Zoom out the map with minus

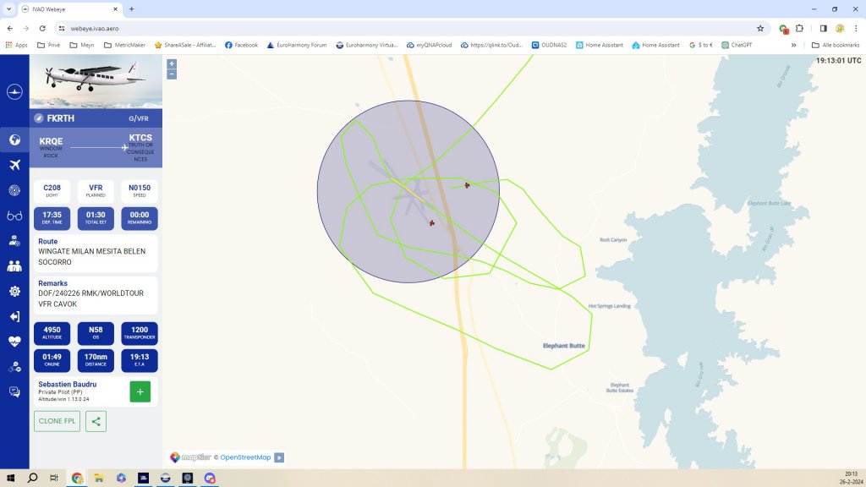click(x=172, y=74)
